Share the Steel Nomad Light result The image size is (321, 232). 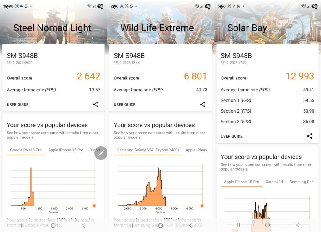pos(96,104)
